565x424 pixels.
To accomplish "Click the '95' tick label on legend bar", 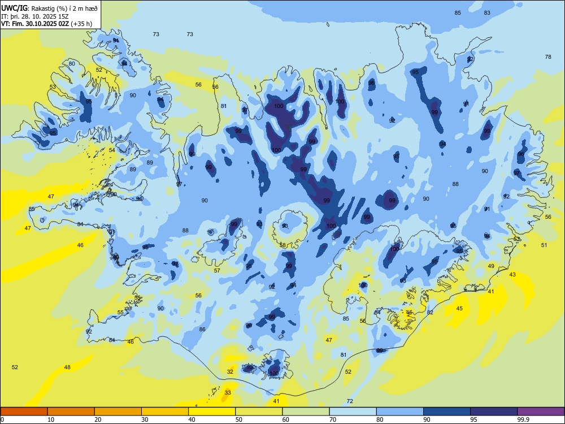I will click(x=474, y=419).
